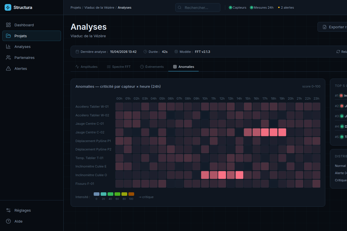Switch to the Spectre FFT tab

point(119,67)
